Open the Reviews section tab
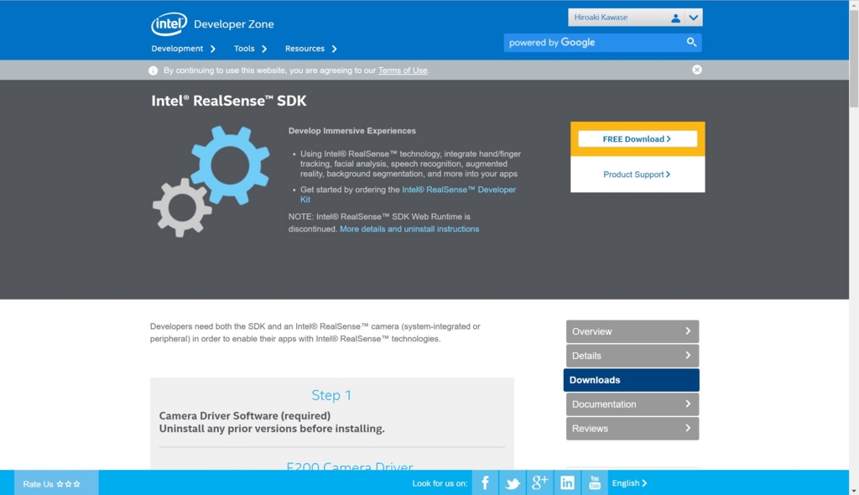 [633, 428]
